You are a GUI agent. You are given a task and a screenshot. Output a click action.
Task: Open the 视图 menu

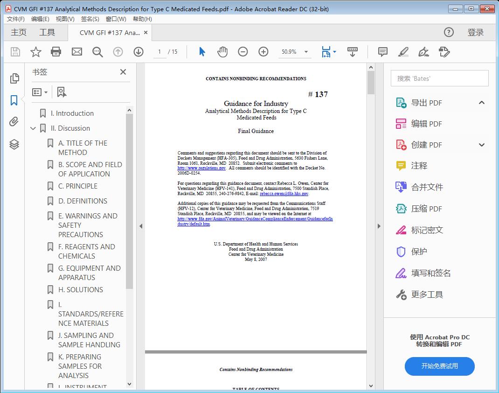coord(65,19)
